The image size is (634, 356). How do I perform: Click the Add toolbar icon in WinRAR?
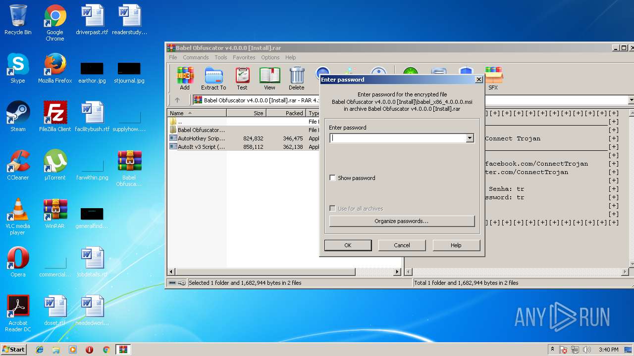185,79
